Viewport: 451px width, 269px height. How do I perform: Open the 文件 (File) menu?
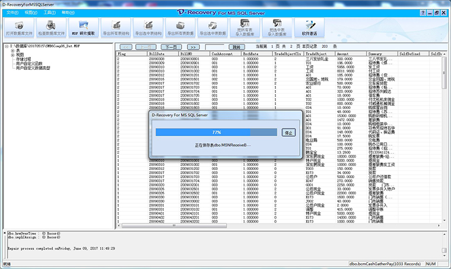(12, 12)
